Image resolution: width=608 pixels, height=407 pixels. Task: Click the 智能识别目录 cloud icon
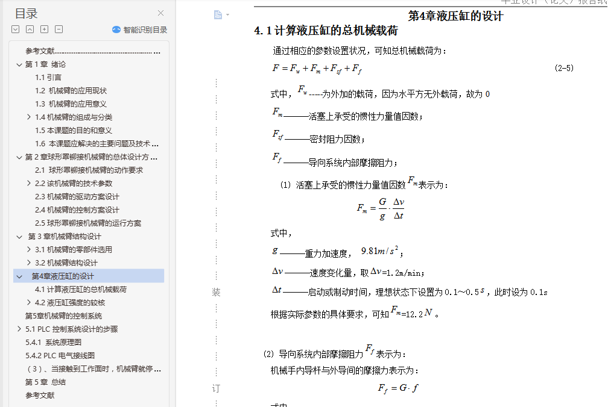[x=116, y=30]
